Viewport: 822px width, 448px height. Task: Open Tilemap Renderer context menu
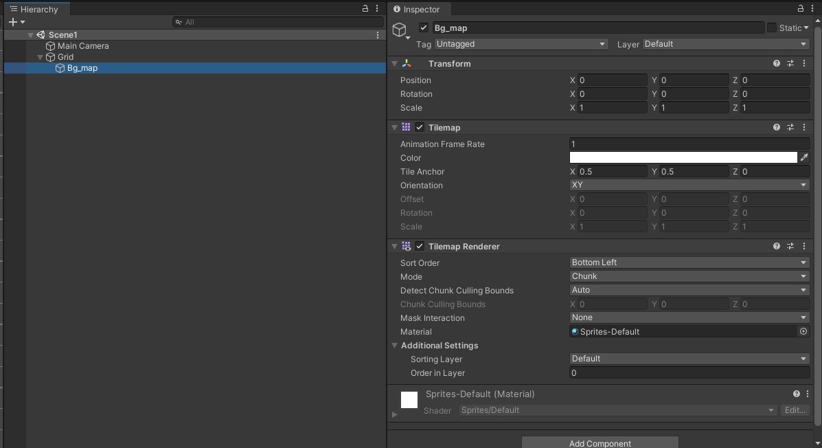[x=804, y=246]
